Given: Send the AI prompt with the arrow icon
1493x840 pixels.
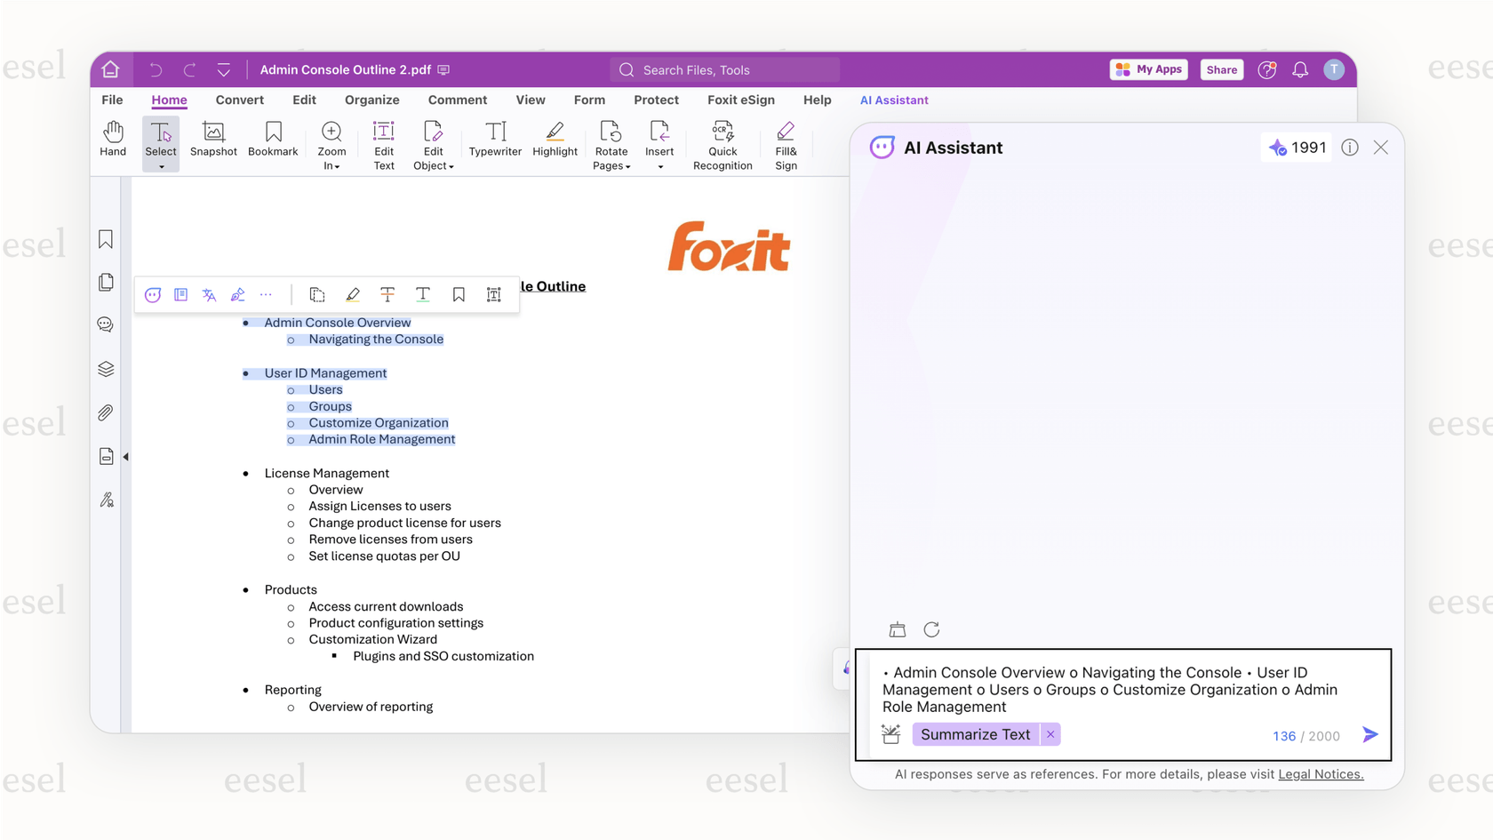Looking at the screenshot, I should click(1369, 734).
